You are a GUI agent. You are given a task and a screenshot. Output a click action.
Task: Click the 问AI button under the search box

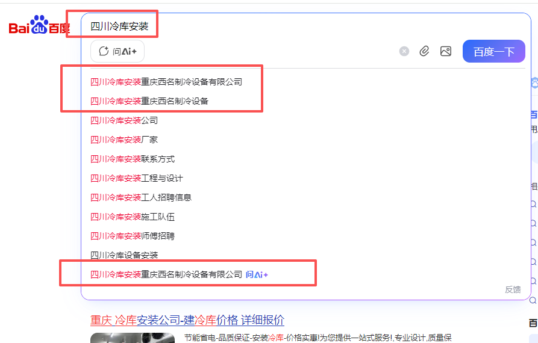coord(117,52)
